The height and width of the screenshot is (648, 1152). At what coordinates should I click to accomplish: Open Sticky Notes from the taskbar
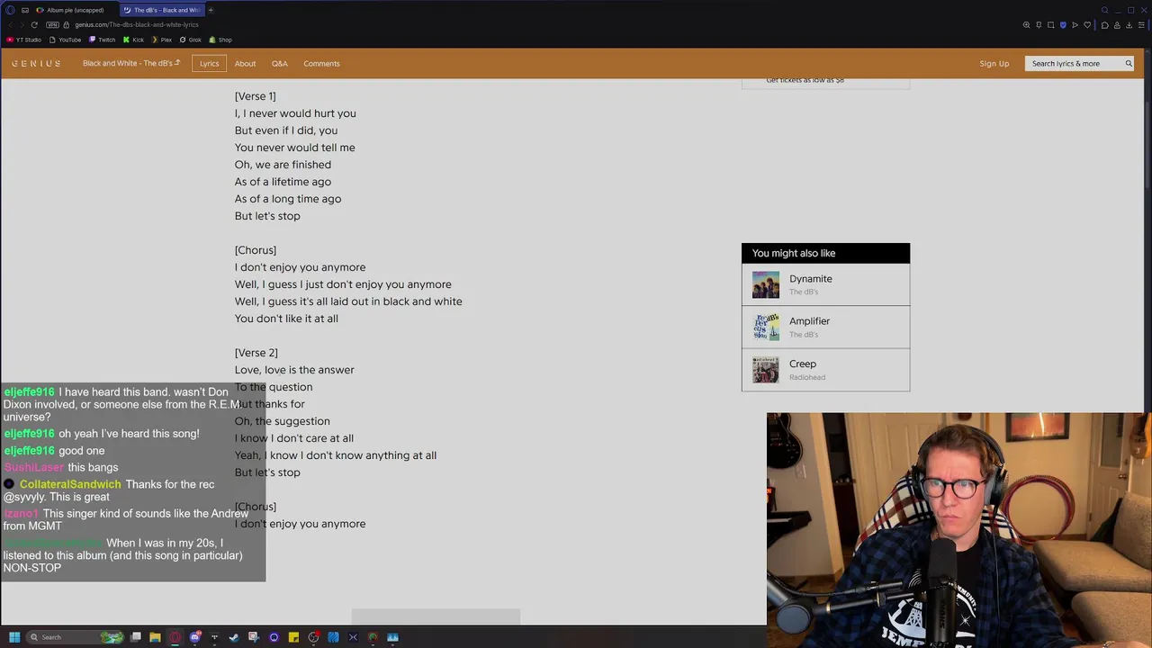(293, 637)
